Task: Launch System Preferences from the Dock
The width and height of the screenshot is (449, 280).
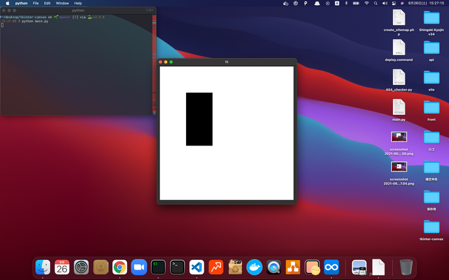Action: [x=81, y=267]
